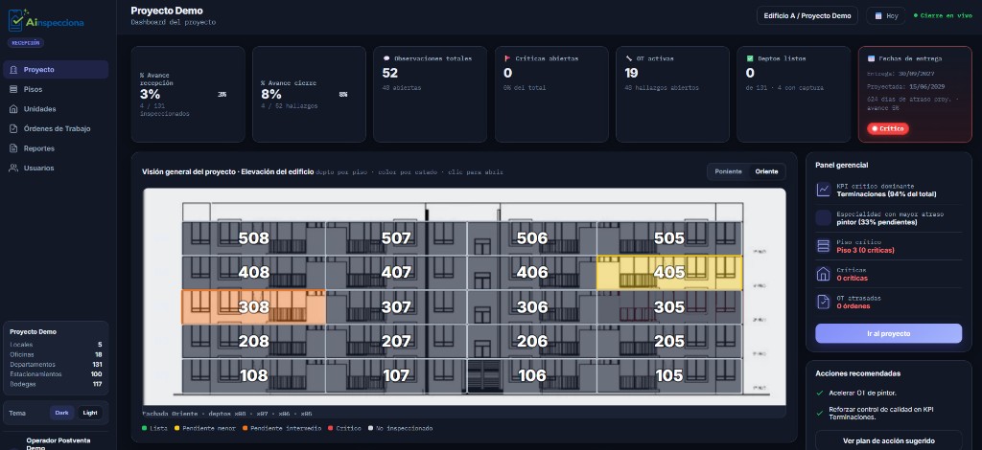Open unit 407 on the elevation
The width and height of the screenshot is (982, 450).
click(x=396, y=273)
